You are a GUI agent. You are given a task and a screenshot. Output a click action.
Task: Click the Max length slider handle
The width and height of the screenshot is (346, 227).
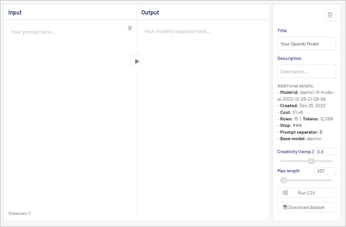click(x=283, y=180)
